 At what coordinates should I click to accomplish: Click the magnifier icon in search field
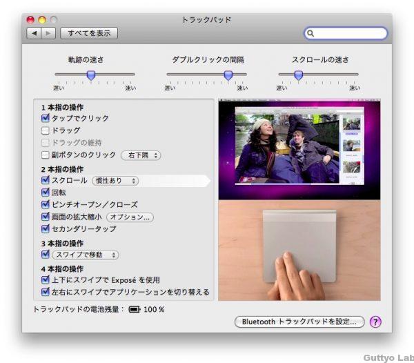pyautogui.click(x=312, y=33)
